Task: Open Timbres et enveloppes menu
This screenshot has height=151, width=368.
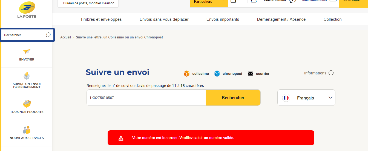Action: point(101,19)
